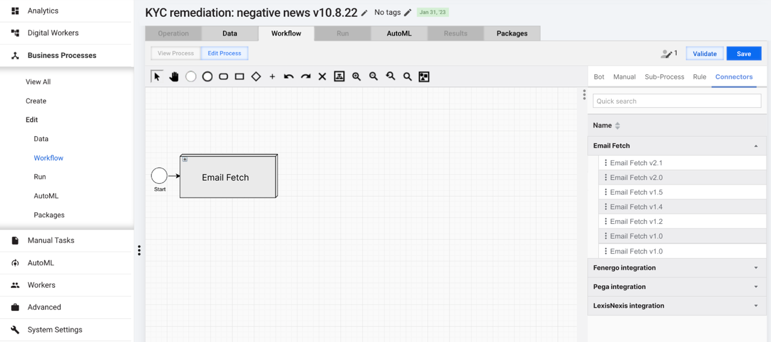
Task: Reset zoom with the circular-arrow magnifier
Action: pos(390,76)
